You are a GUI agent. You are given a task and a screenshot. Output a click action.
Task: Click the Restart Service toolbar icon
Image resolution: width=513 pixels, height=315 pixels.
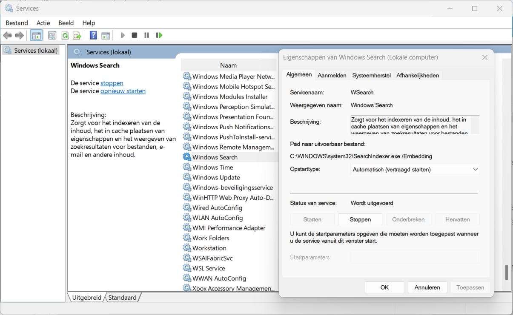[159, 35]
